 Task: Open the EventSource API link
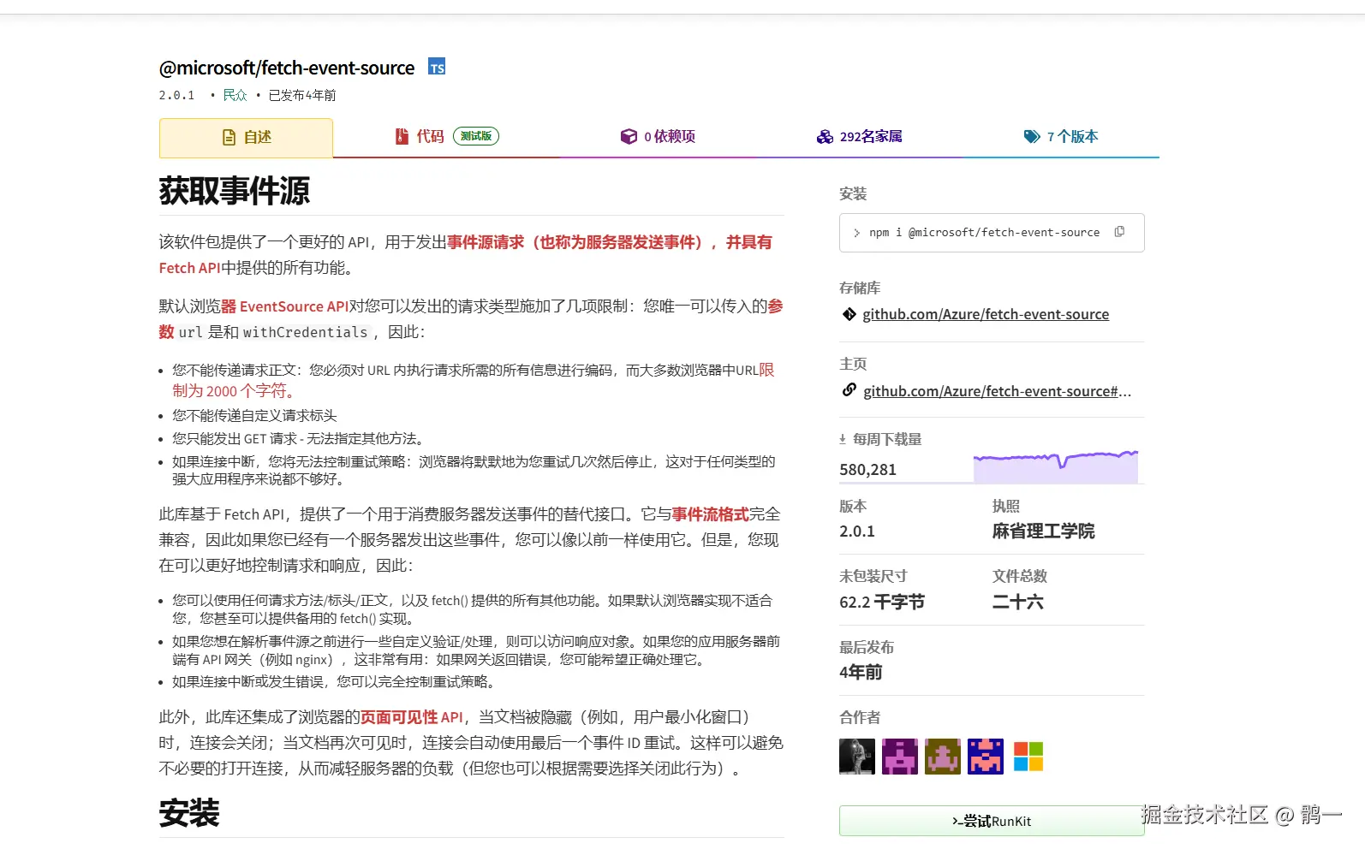point(284,306)
